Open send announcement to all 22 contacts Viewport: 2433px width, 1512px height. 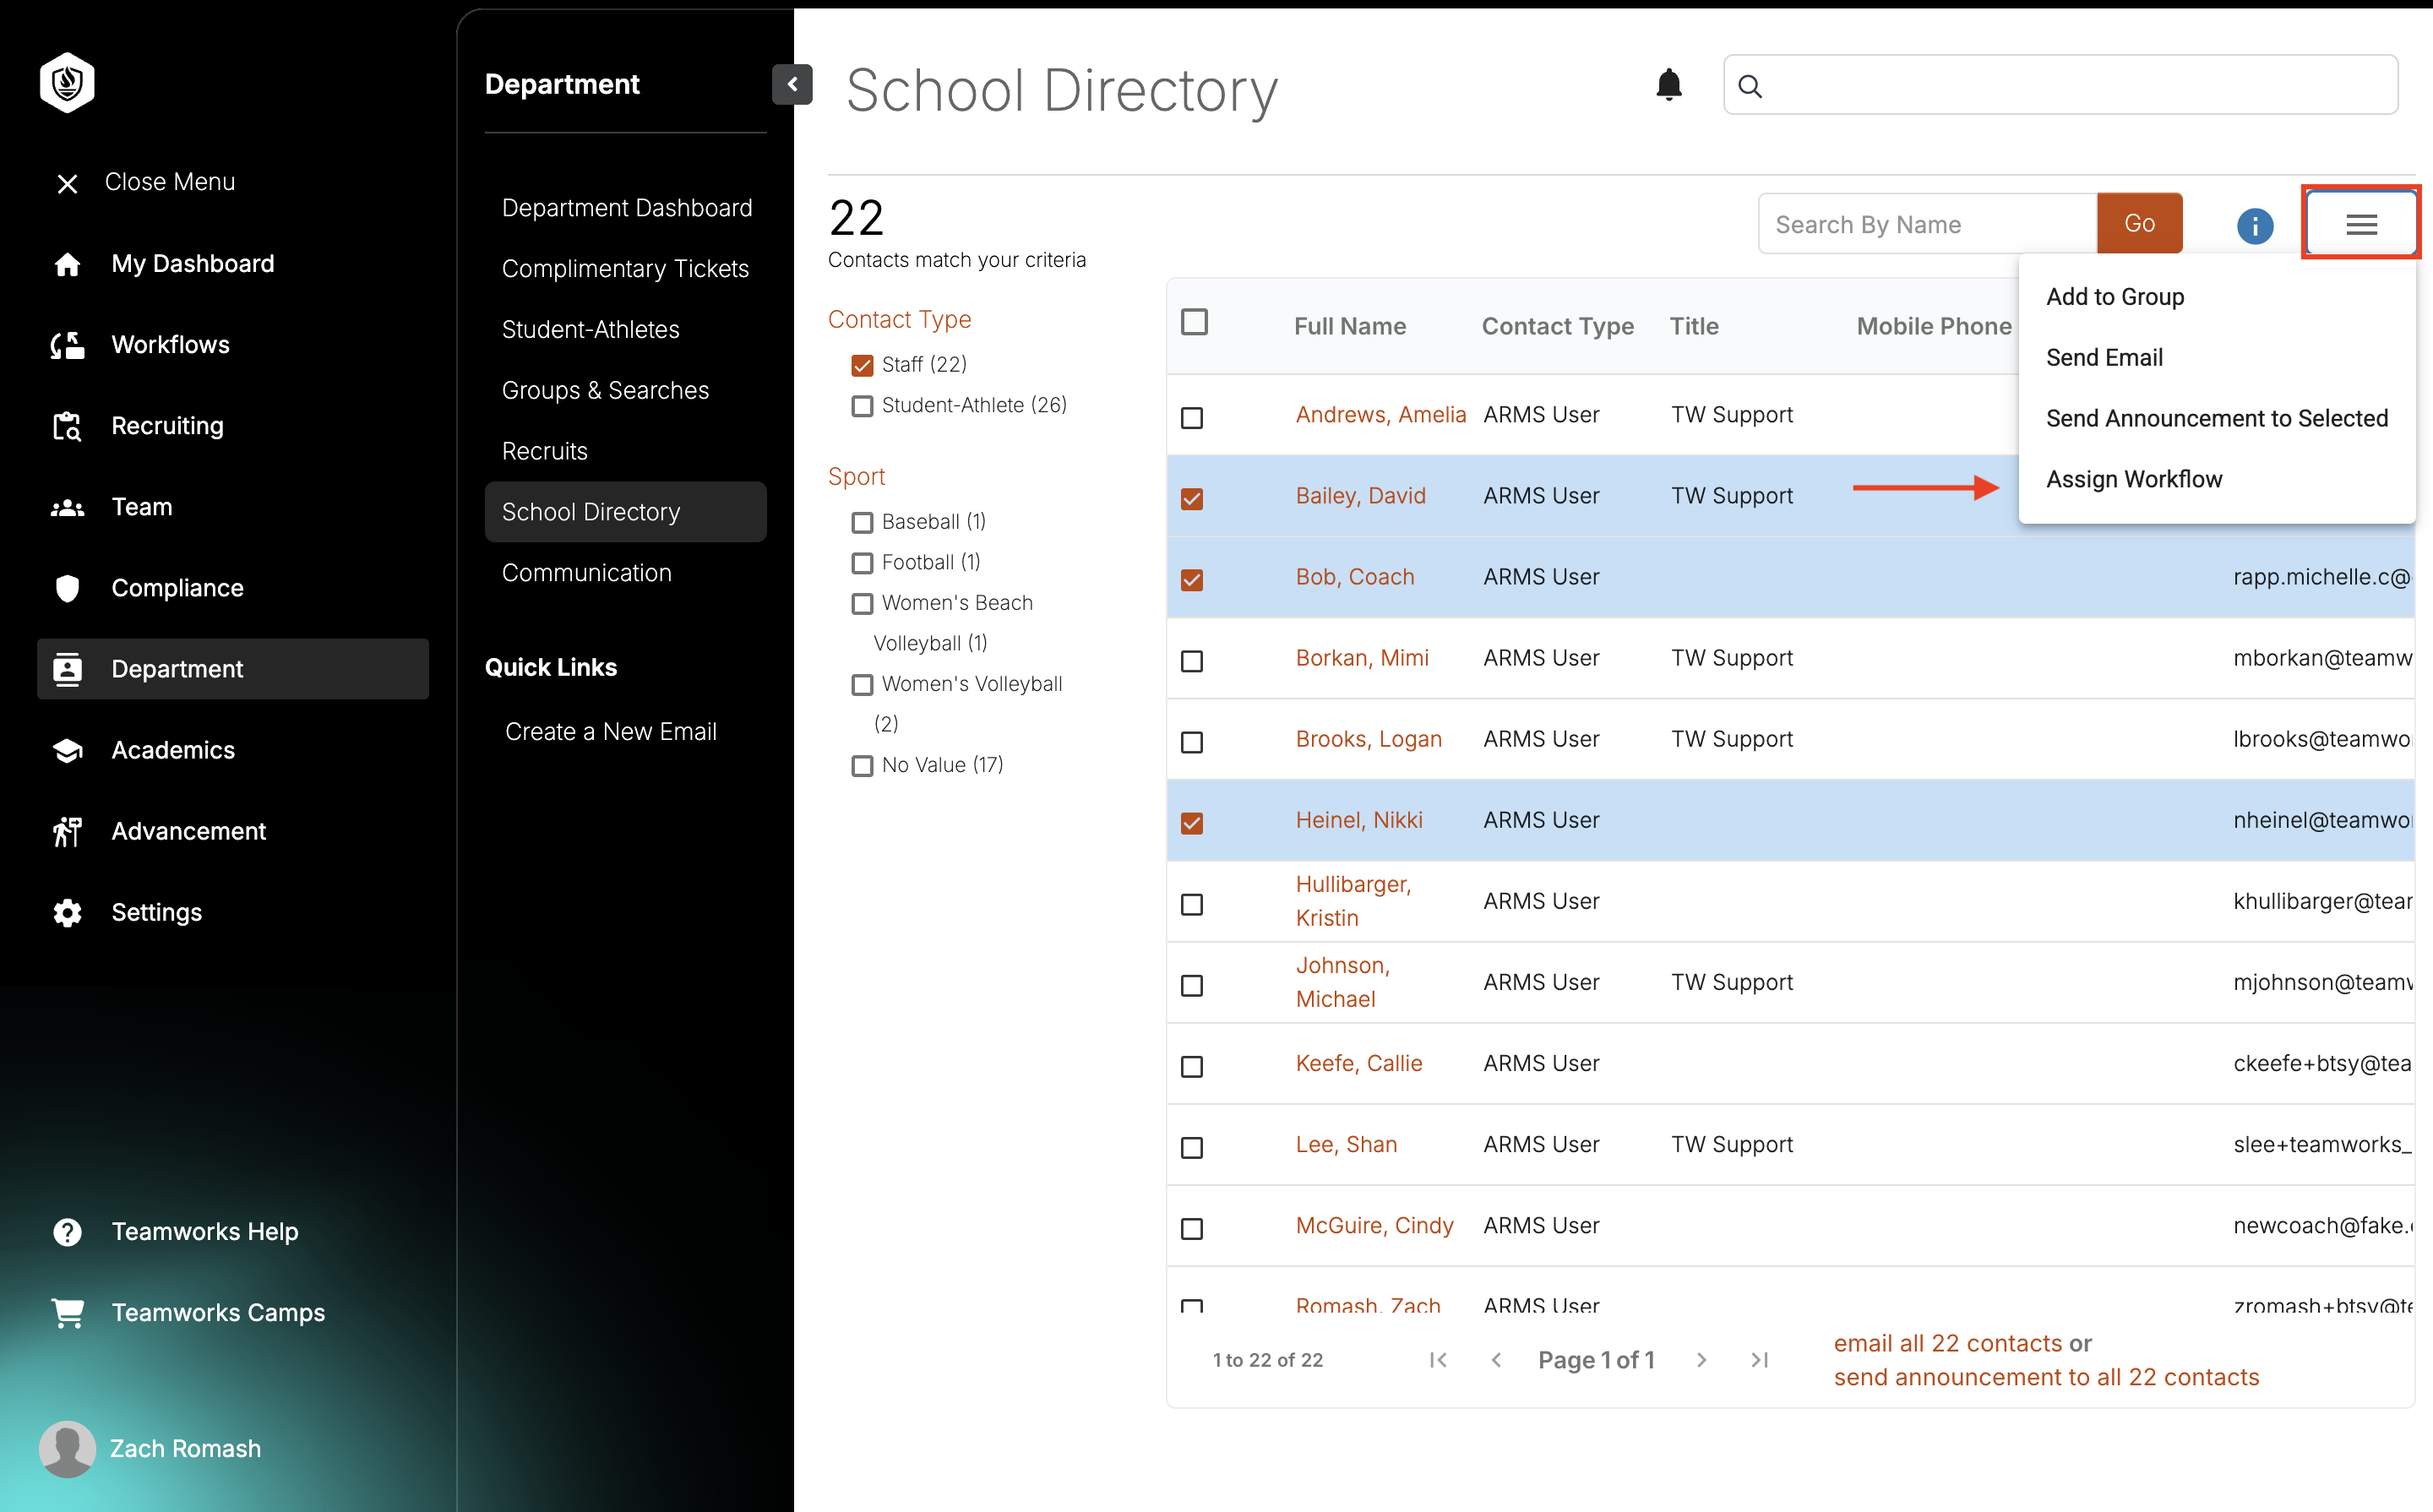[2046, 1377]
